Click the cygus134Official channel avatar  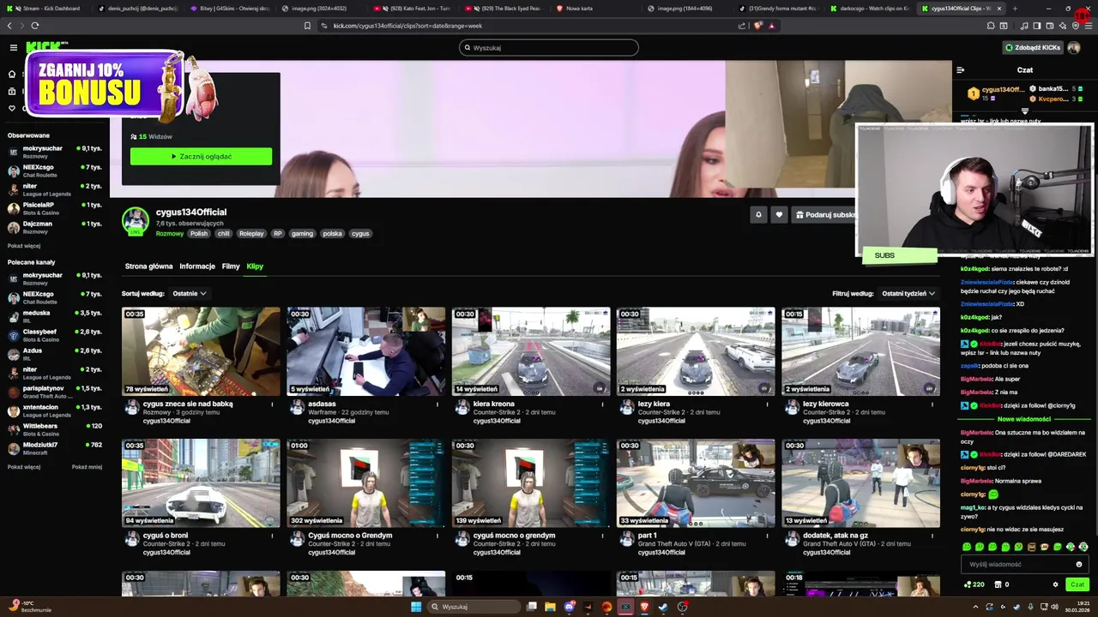tap(135, 221)
